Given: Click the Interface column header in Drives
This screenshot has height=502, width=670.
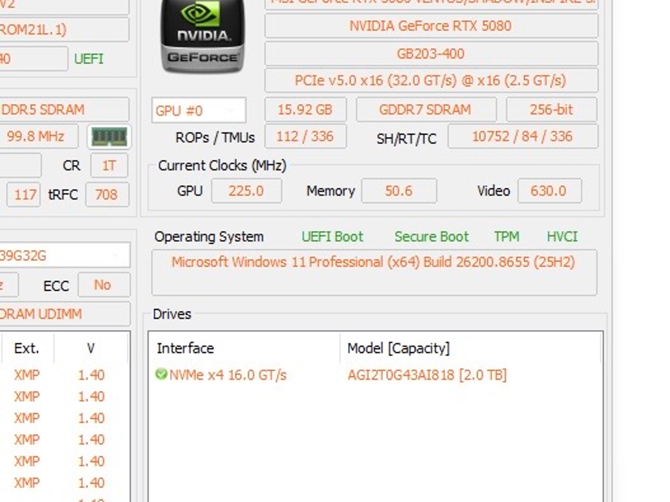Looking at the screenshot, I should pyautogui.click(x=244, y=348).
